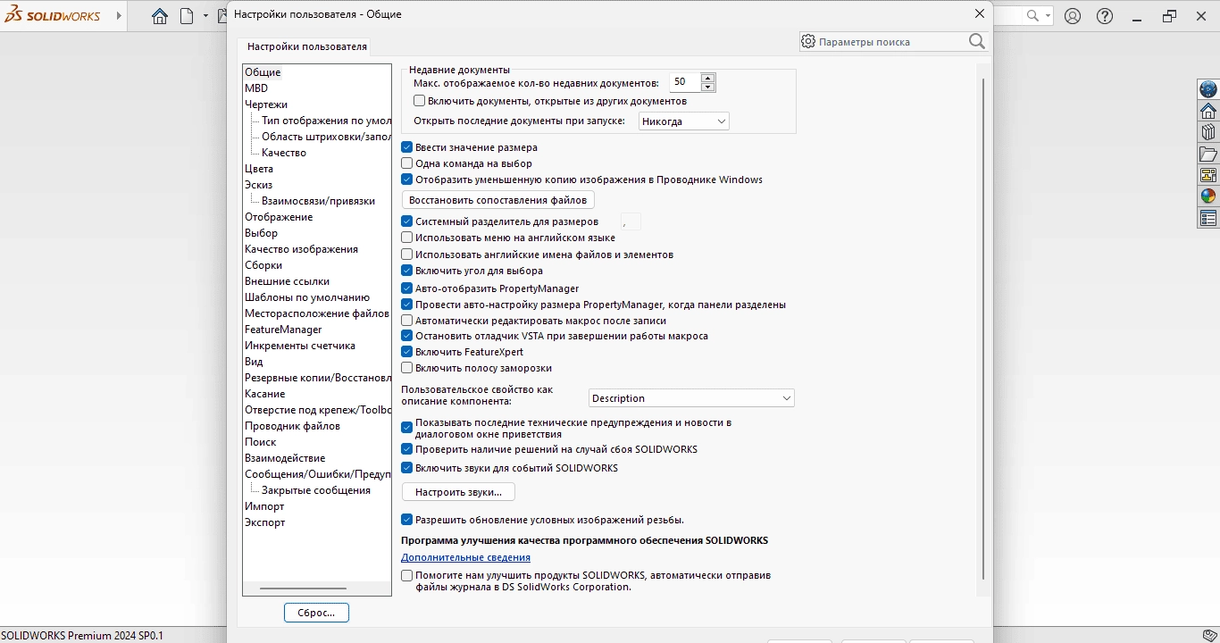Select 'Настройки пользователя' tab
The image size is (1220, 643).
coord(307,46)
